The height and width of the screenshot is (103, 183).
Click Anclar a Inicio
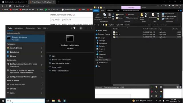(x=57, y=67)
